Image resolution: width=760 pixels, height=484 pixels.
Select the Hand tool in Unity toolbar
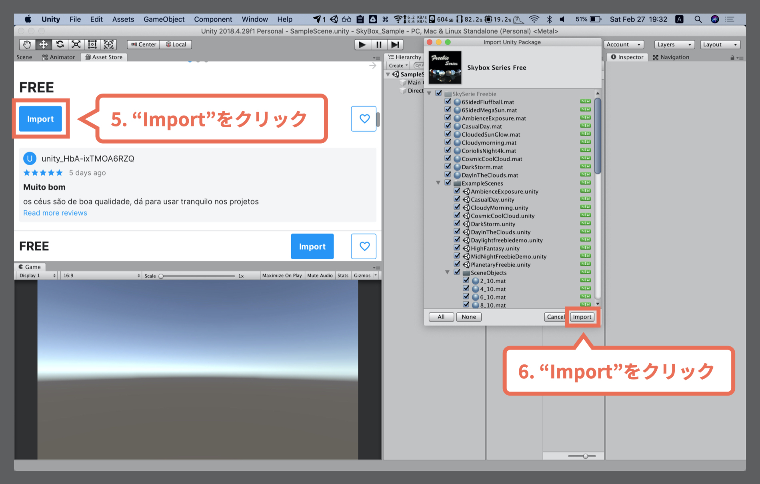click(27, 44)
